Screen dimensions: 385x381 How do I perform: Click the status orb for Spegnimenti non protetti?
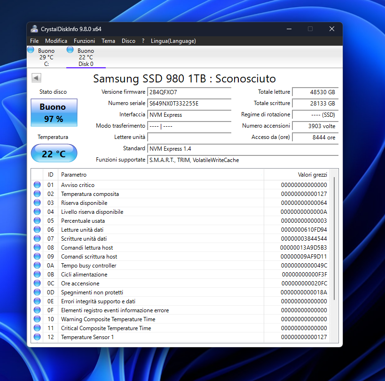pos(37,292)
